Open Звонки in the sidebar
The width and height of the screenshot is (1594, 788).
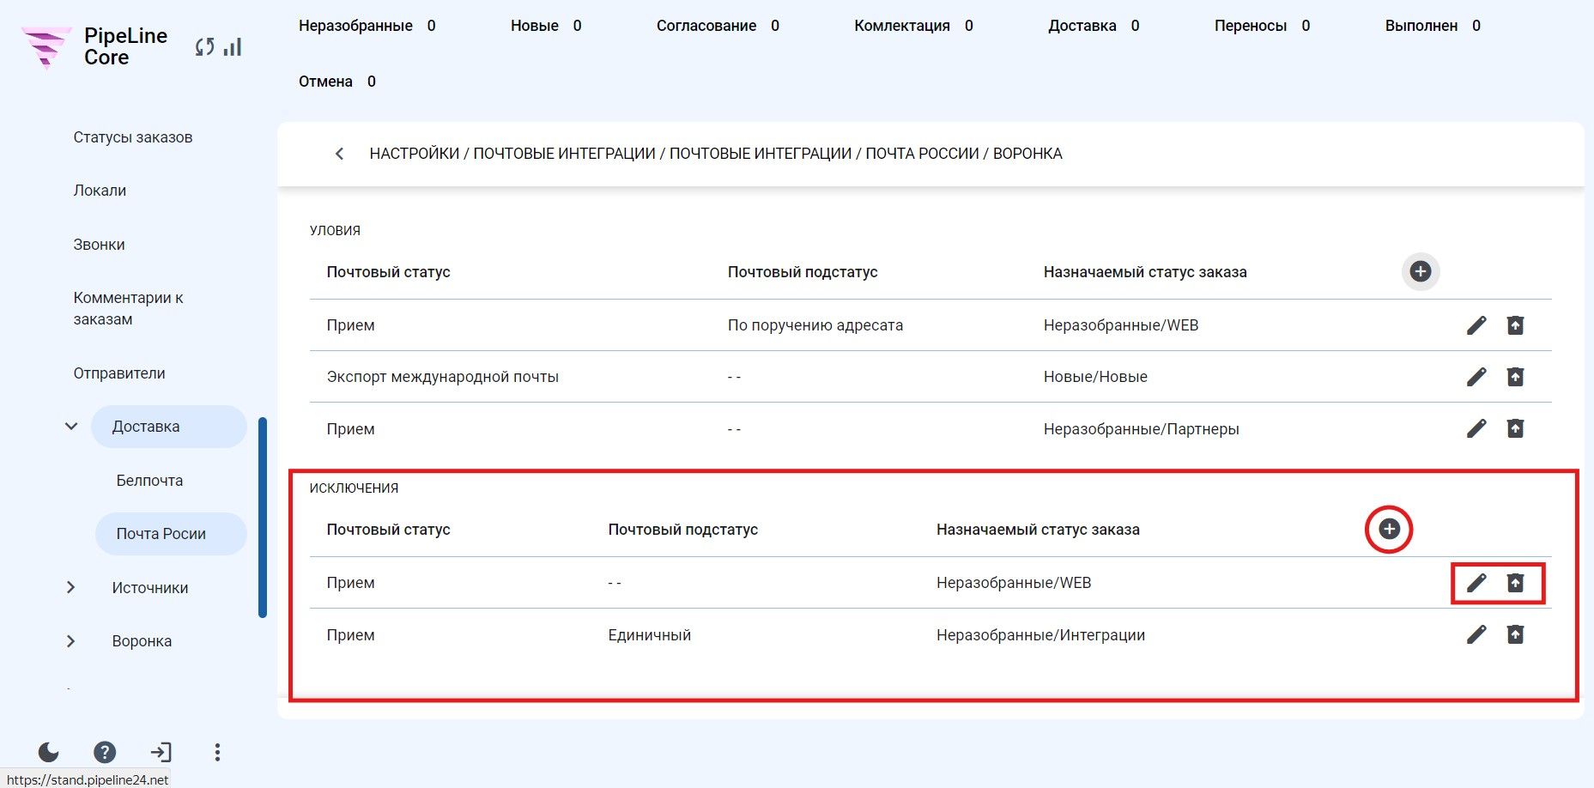tap(99, 245)
